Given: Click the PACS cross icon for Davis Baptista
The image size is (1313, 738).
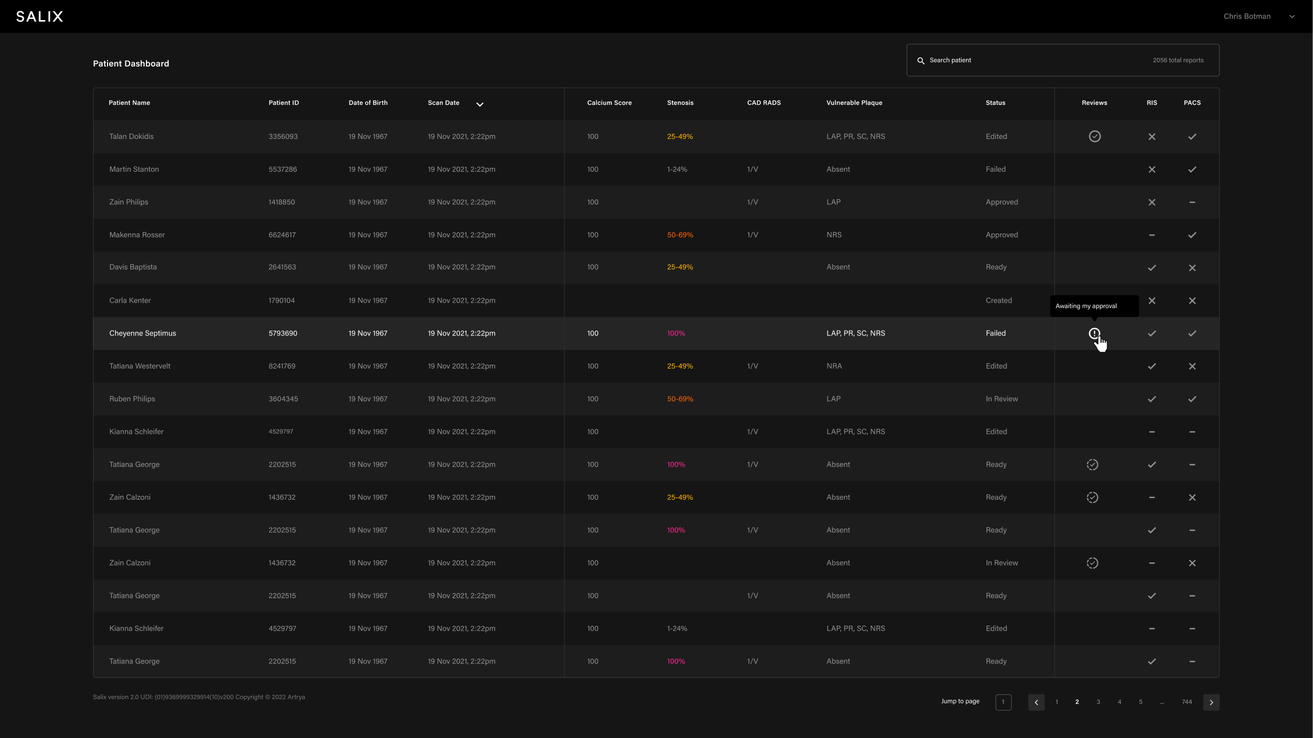Looking at the screenshot, I should (x=1191, y=268).
